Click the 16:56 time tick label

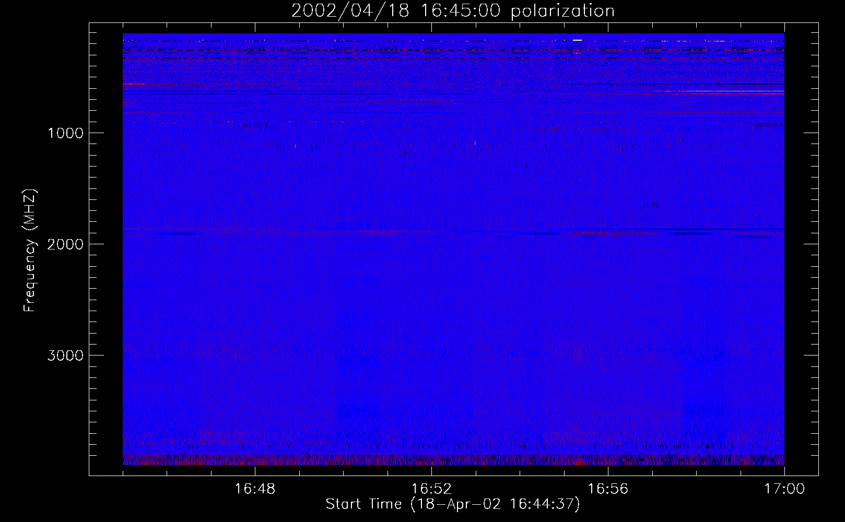pyautogui.click(x=608, y=489)
